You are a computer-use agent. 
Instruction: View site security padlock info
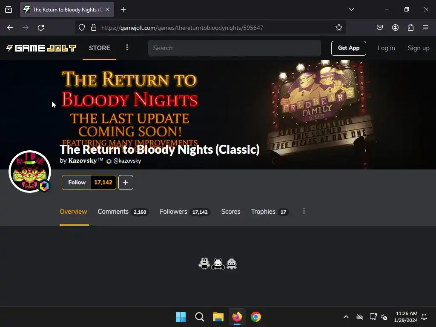[x=94, y=28]
